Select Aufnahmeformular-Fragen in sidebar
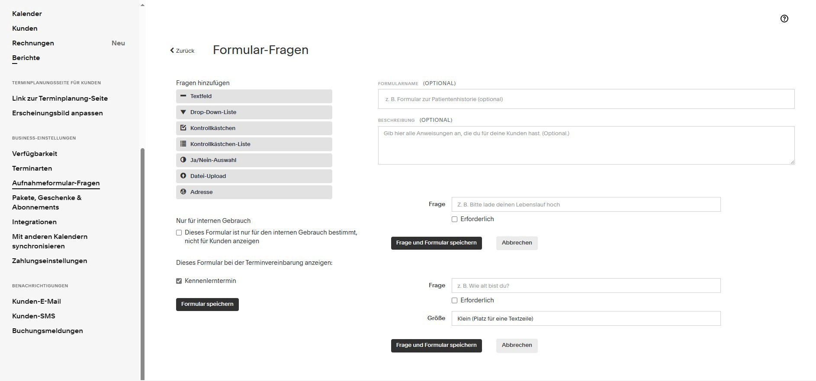Screen dimensions: 816x381 (56, 183)
